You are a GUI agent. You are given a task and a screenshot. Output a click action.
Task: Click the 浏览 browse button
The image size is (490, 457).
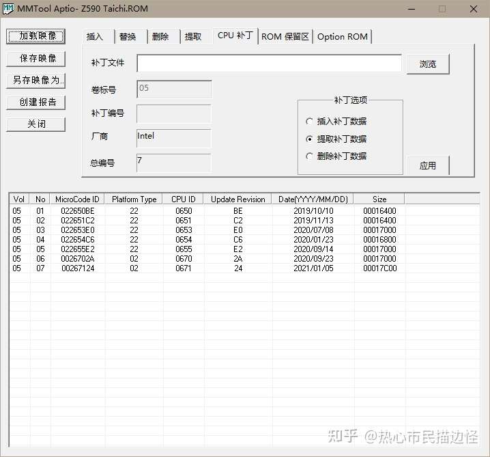(x=428, y=64)
